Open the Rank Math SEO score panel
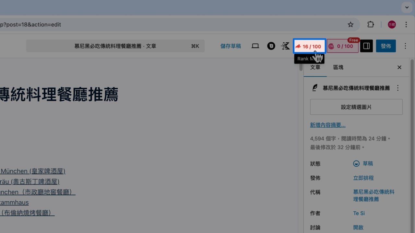Screen dimensions: 415x233 [309, 46]
